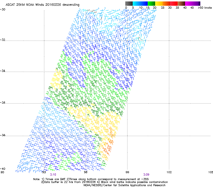Click the latitude label '-30'
The image size is (213, 187).
click(3, 9)
